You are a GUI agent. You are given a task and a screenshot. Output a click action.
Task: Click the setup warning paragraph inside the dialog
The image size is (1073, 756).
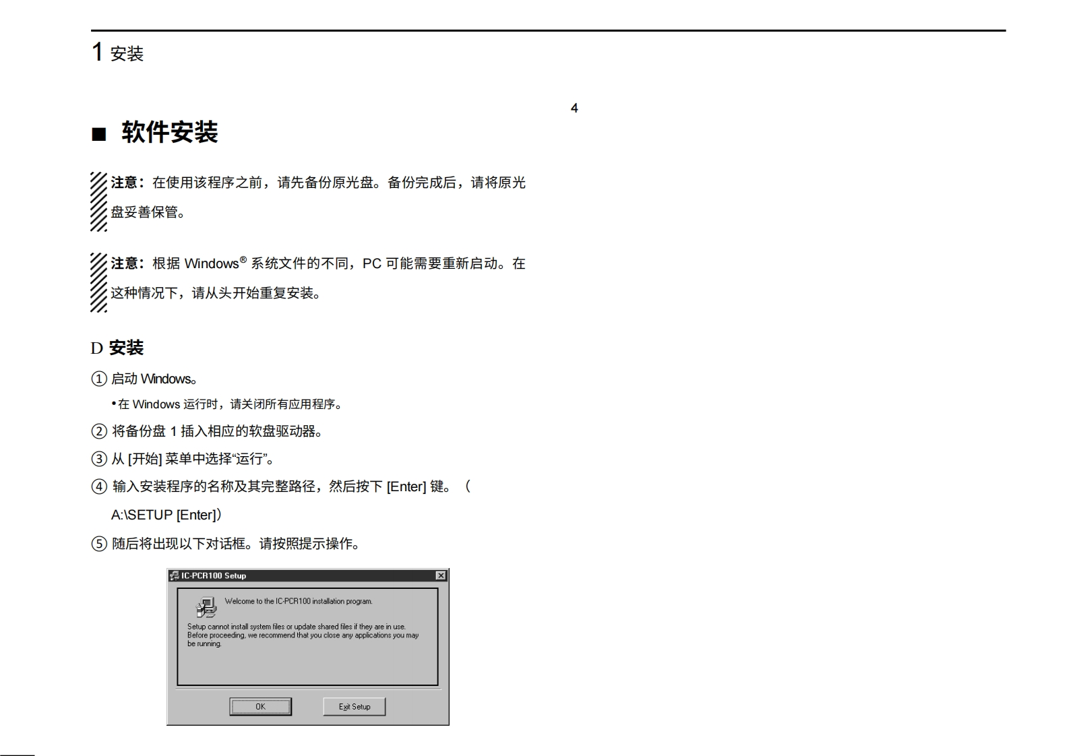[303, 635]
